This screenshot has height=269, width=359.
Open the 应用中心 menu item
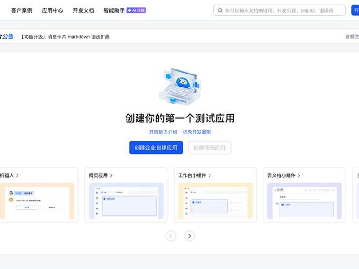click(53, 10)
